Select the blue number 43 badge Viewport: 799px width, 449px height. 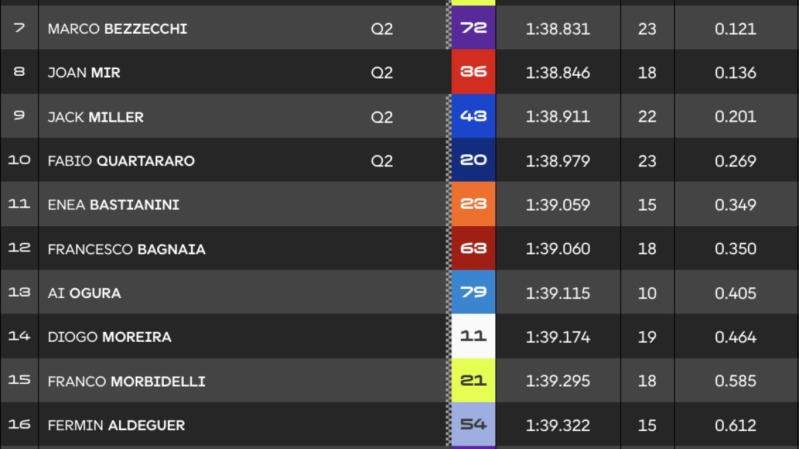tap(473, 116)
